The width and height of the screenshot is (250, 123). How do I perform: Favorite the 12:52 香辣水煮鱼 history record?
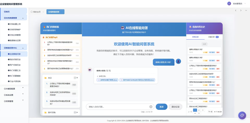(205, 61)
